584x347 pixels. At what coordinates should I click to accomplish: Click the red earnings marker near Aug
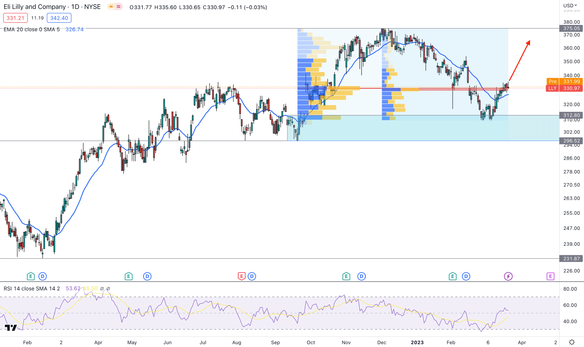coord(242,276)
